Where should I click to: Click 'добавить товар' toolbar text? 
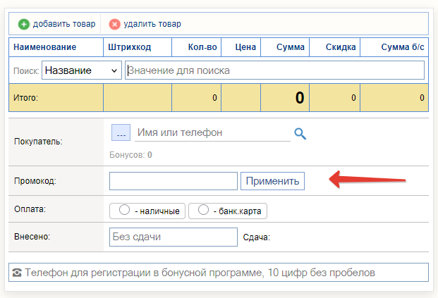coord(64,24)
